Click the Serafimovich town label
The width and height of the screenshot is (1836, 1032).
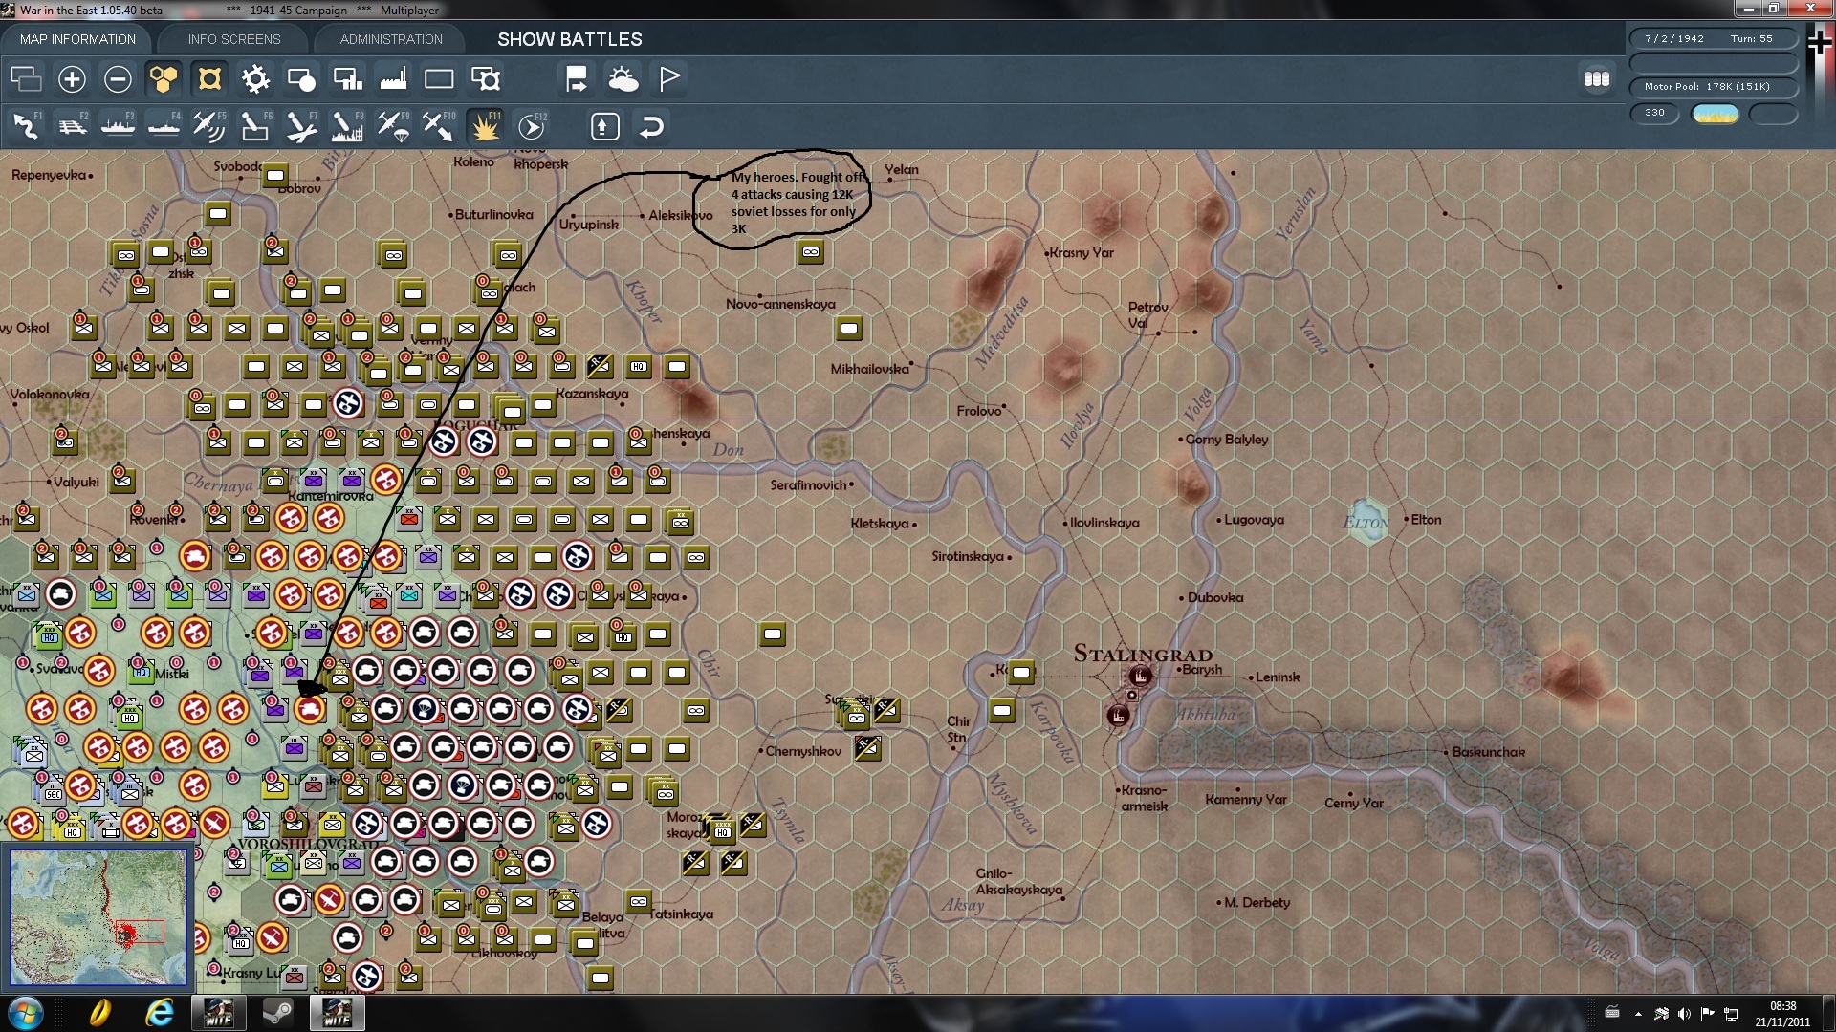pos(808,485)
